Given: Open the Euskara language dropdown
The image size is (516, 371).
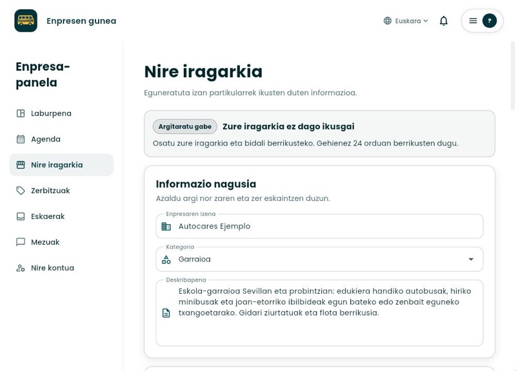Looking at the screenshot, I should click(406, 21).
